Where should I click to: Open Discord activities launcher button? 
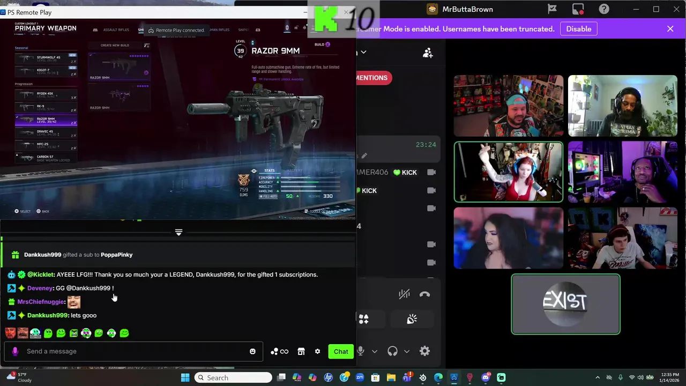363,319
